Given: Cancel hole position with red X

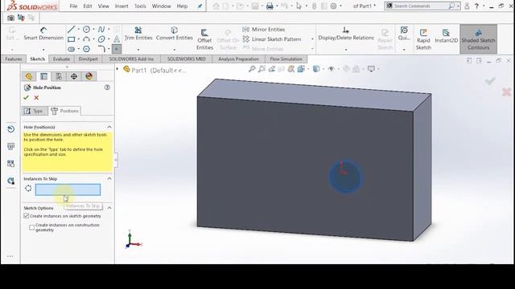Looking at the screenshot, I should click(x=36, y=98).
